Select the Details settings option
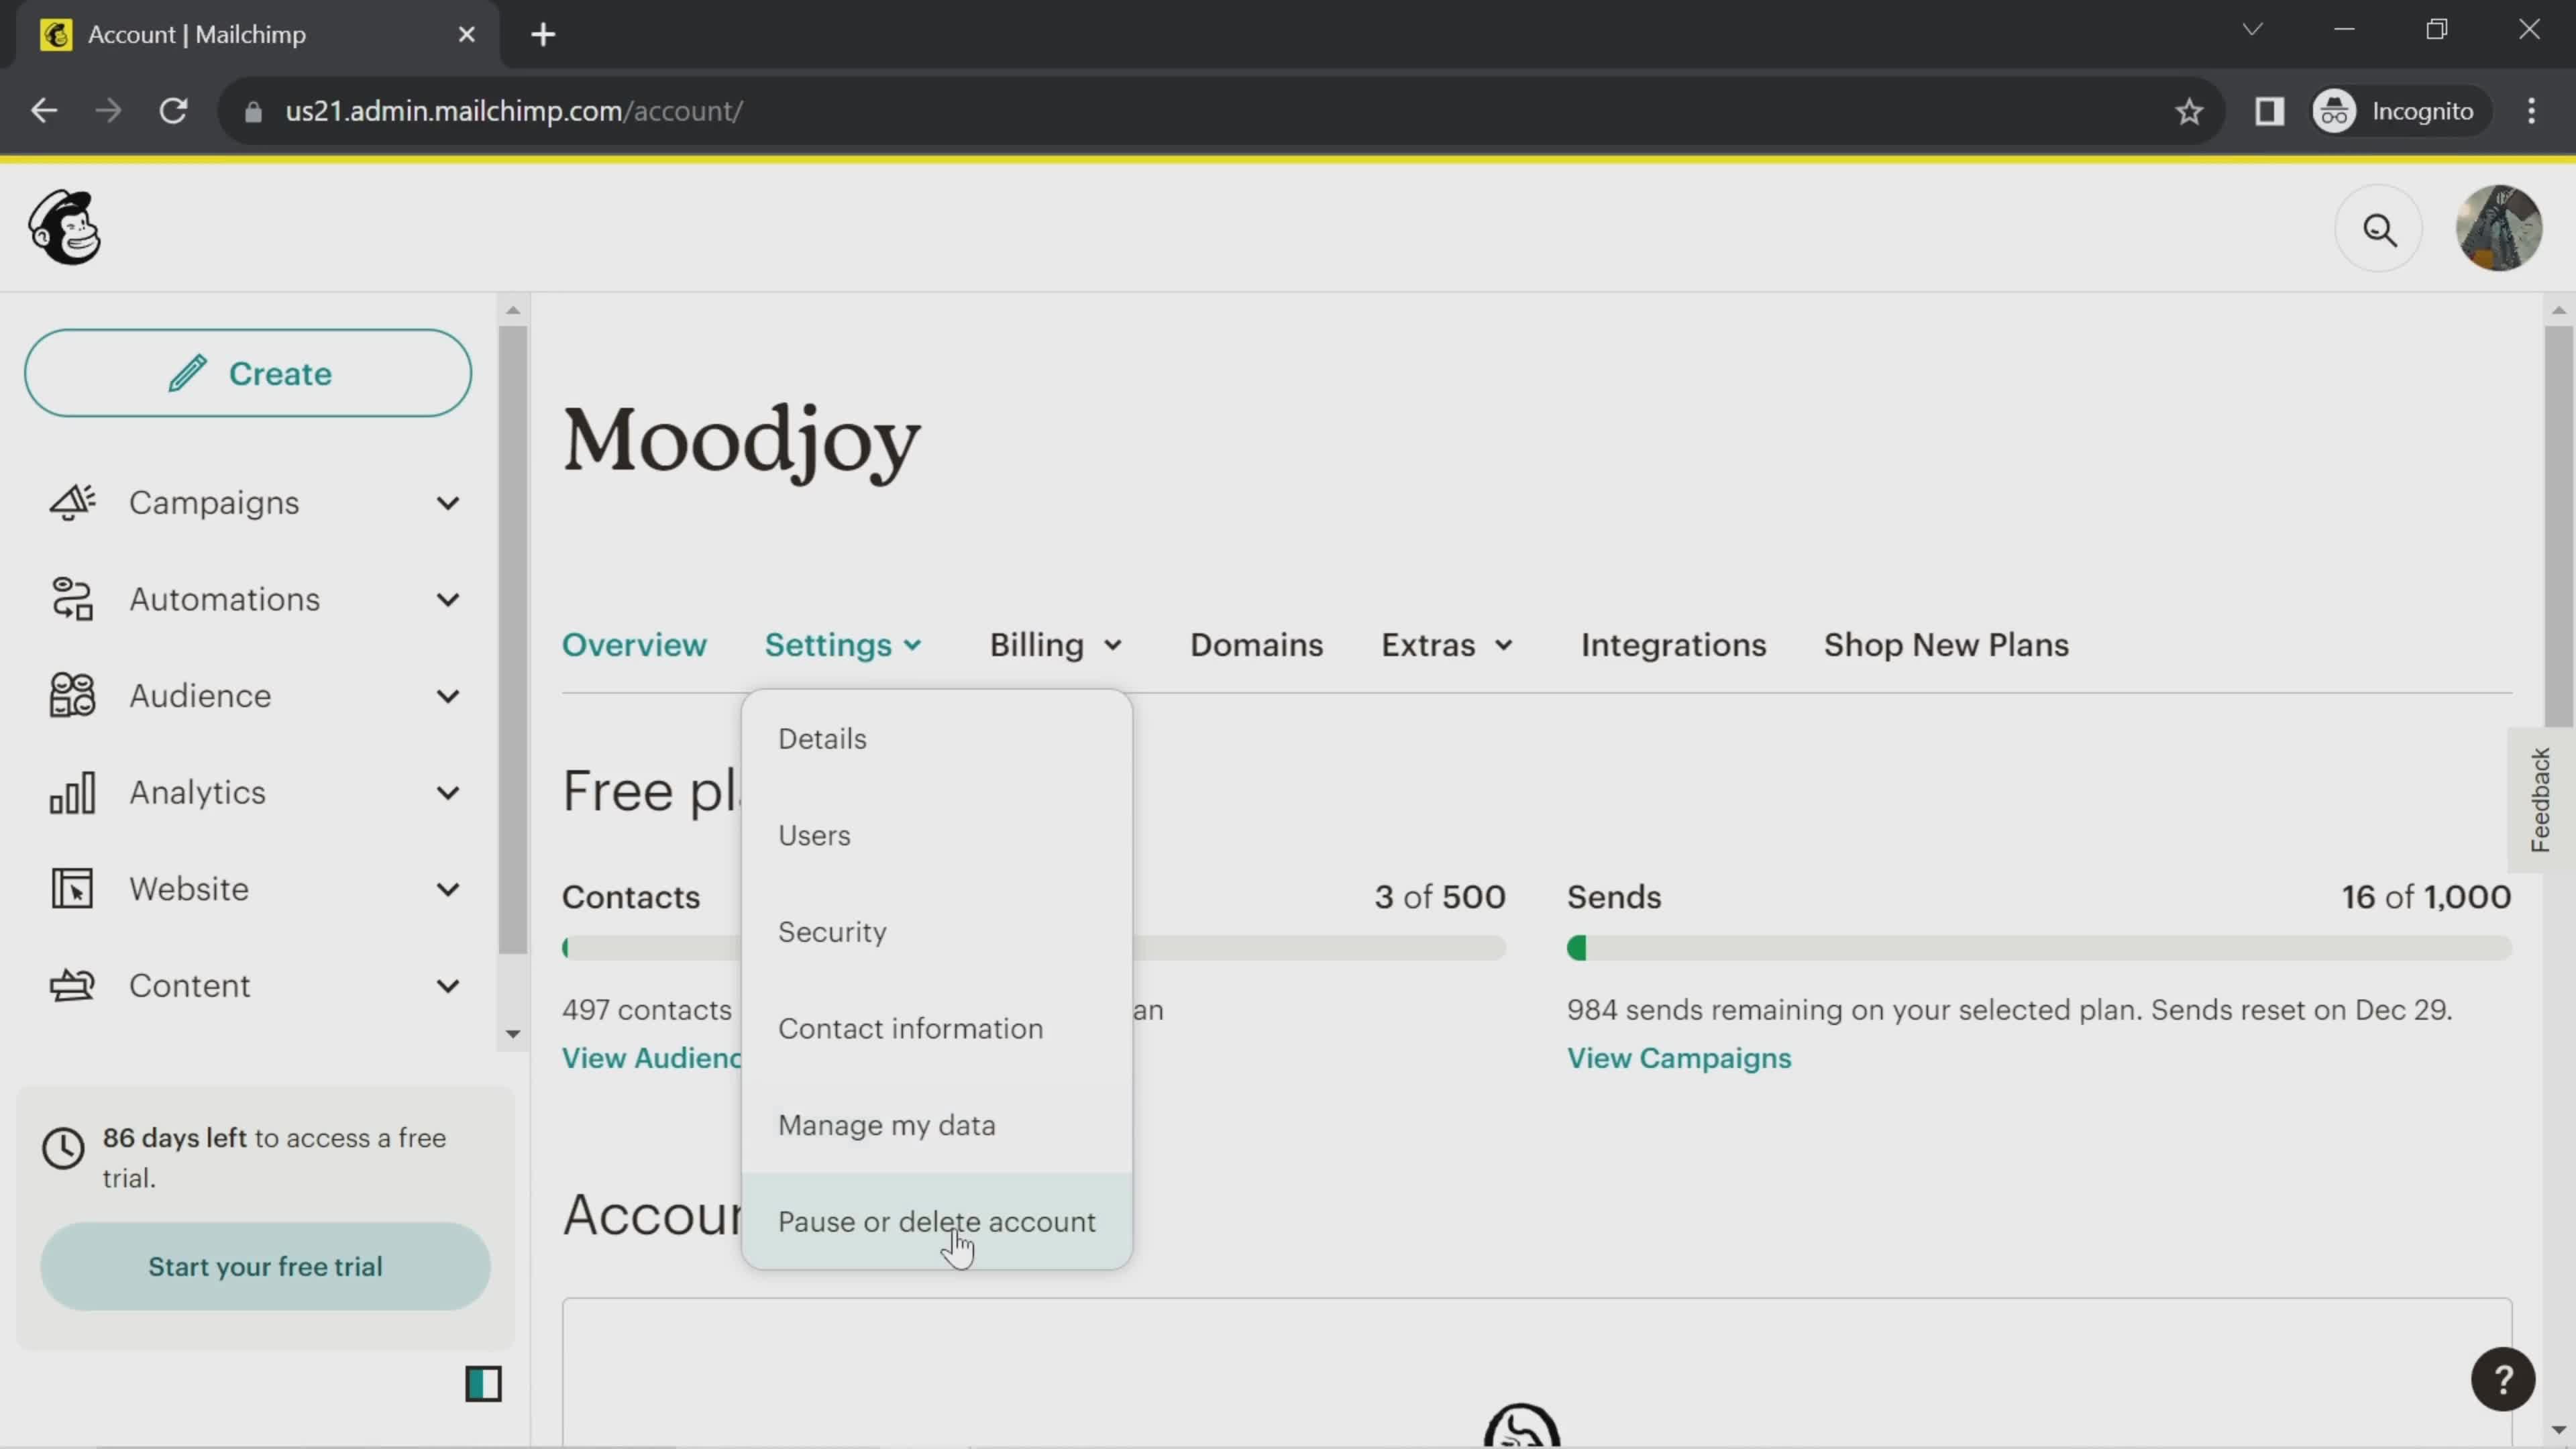The height and width of the screenshot is (1449, 2576). [822, 738]
